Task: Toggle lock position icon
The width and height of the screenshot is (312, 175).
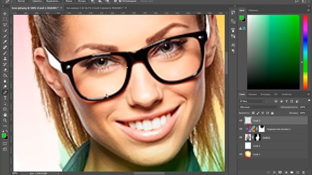Action: pos(263,113)
